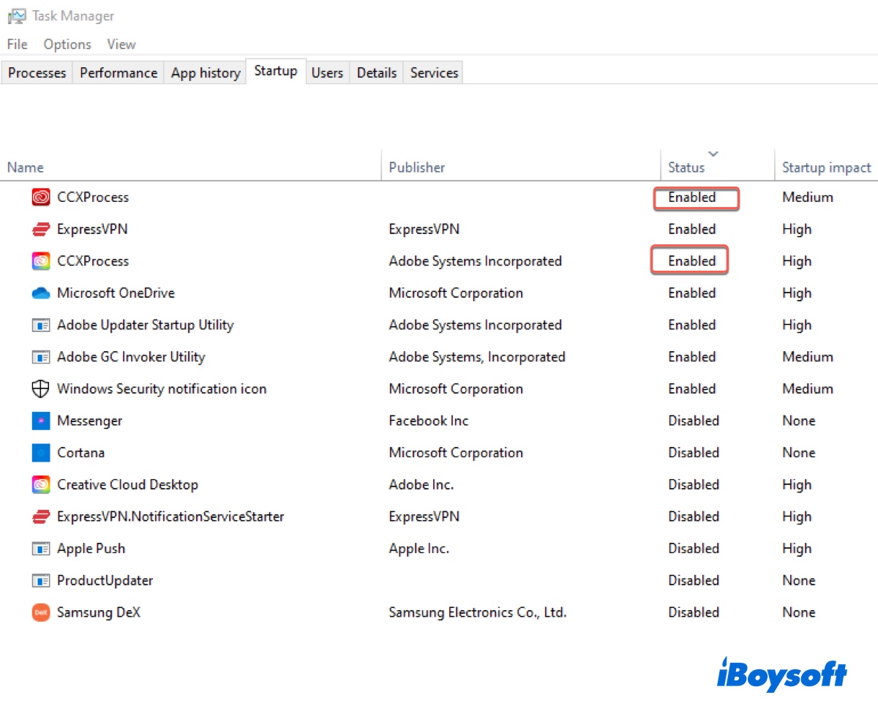The width and height of the screenshot is (878, 714).
Task: Click Apple Inc. publisher cell
Action: (419, 549)
